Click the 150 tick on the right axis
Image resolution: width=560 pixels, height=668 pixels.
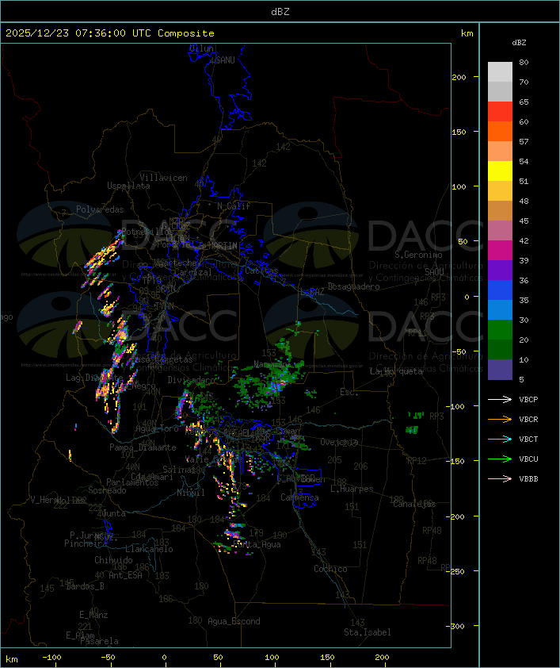pyautogui.click(x=459, y=132)
